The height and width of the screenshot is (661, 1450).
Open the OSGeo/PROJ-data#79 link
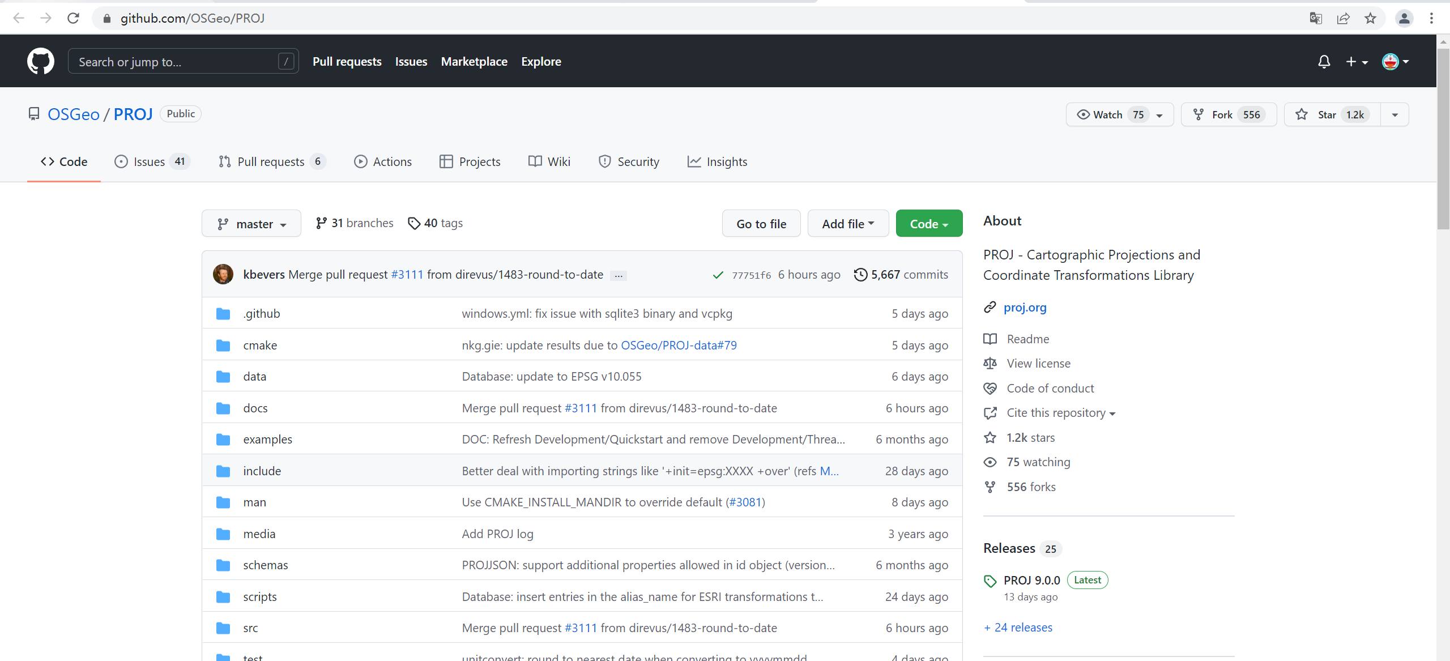click(679, 346)
